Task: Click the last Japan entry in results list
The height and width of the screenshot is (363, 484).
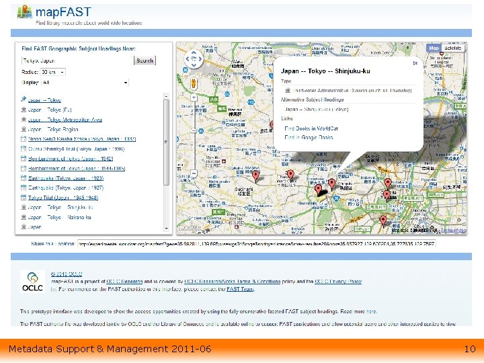Action: [34, 227]
